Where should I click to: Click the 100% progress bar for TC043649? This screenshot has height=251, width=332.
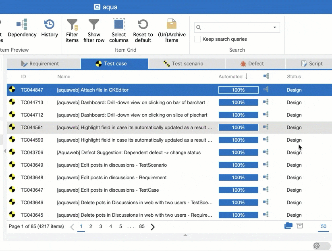[238, 165]
